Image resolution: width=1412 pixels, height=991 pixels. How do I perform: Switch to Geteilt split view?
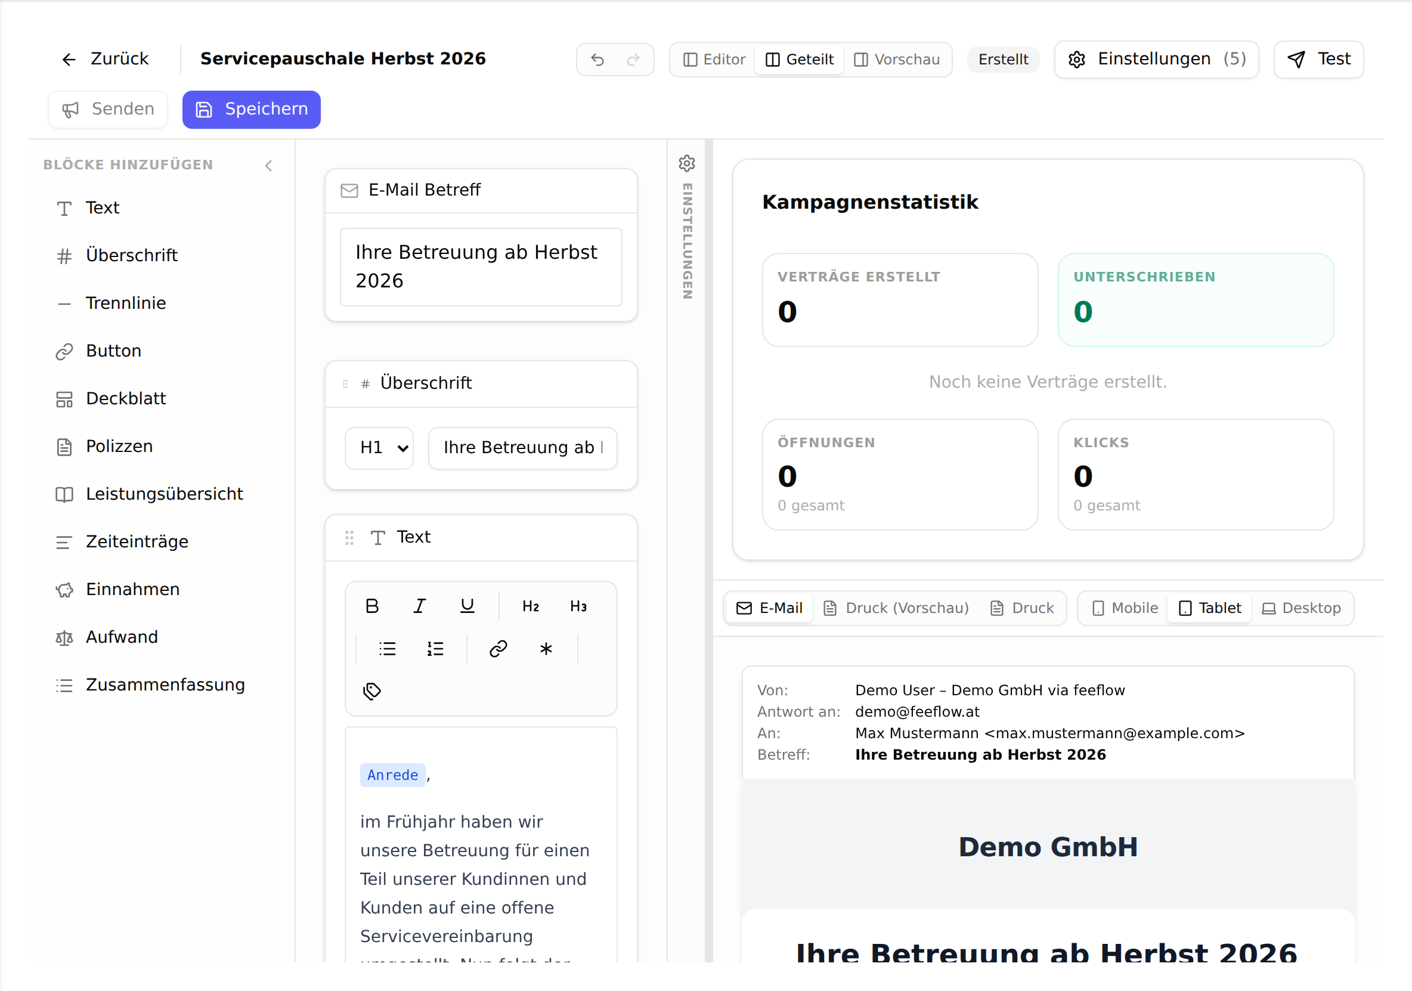pos(799,59)
